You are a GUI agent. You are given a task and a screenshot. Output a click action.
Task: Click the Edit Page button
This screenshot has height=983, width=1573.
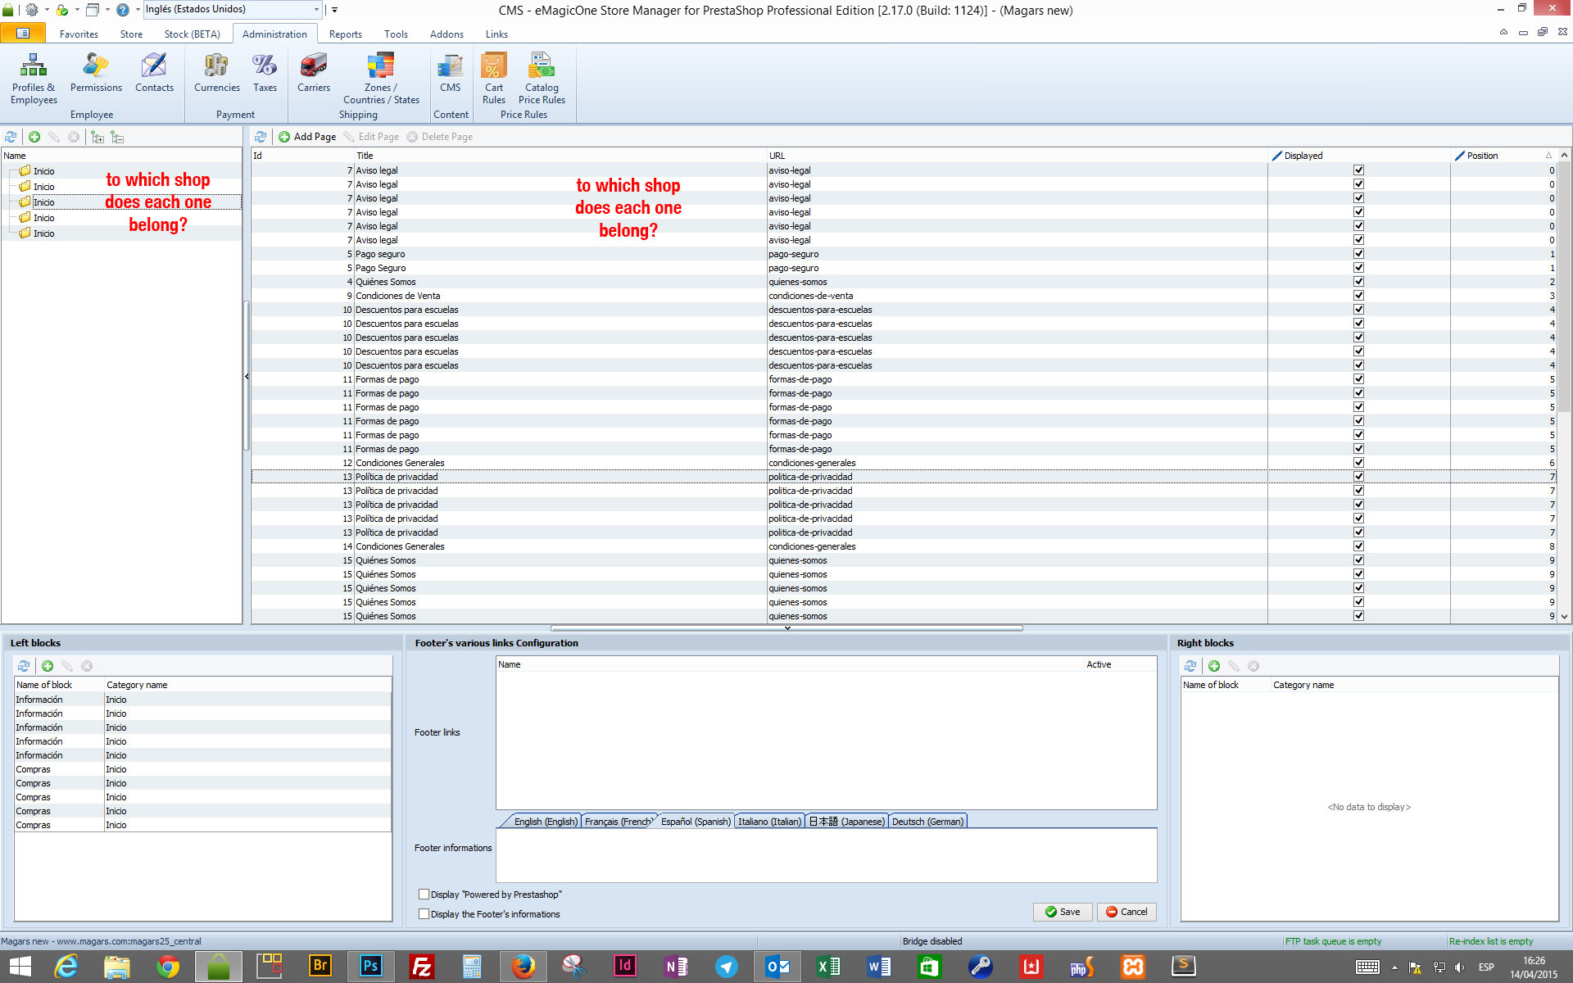pos(371,137)
